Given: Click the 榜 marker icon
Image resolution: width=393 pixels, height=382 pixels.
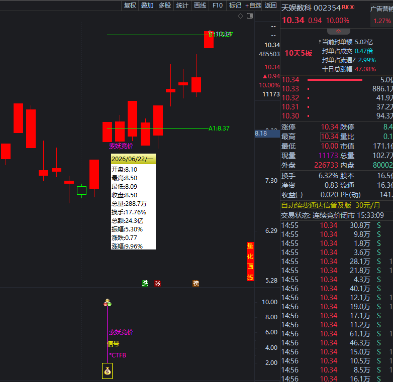Looking at the screenshot, I should [x=196, y=284].
